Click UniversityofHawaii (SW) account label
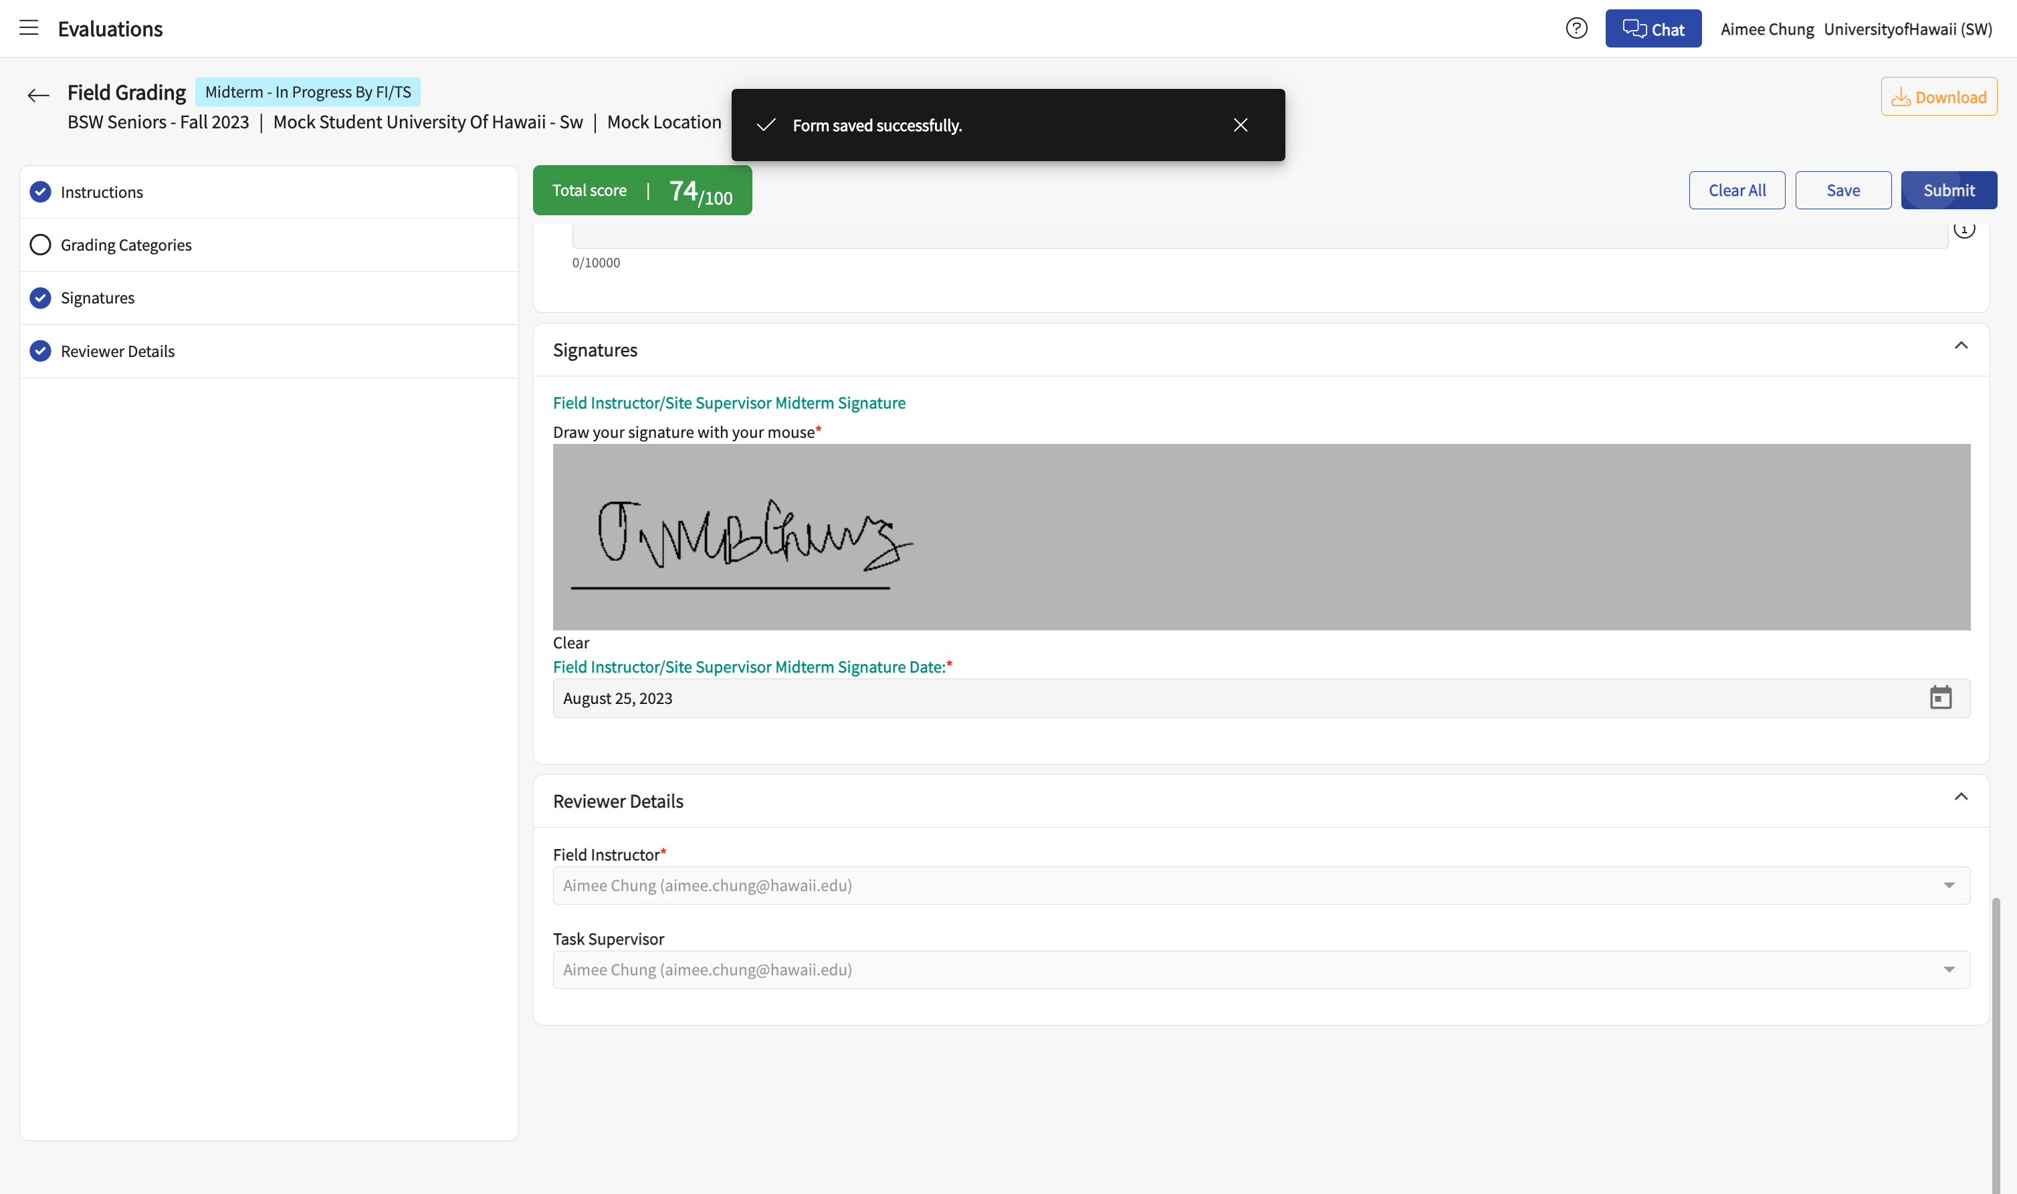 (x=1907, y=29)
